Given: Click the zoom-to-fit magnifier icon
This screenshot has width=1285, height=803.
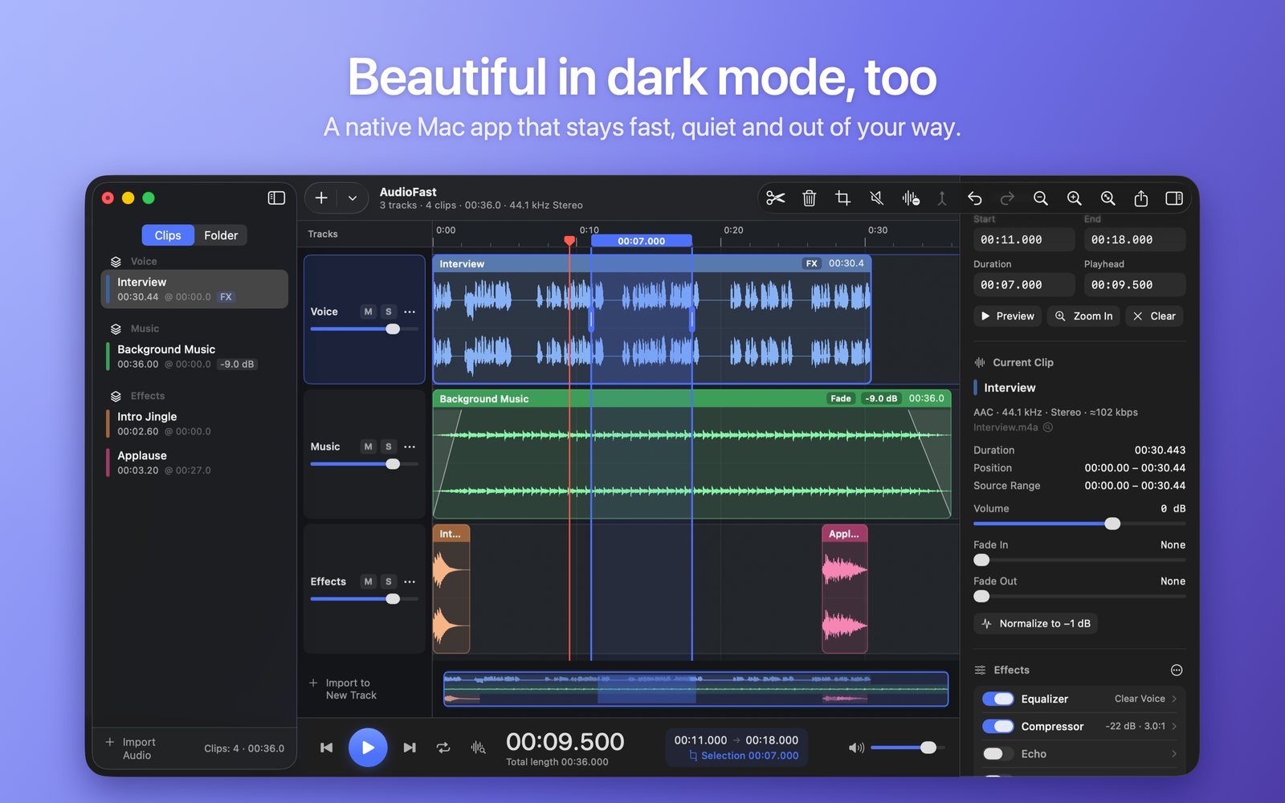Looking at the screenshot, I should (x=1108, y=198).
